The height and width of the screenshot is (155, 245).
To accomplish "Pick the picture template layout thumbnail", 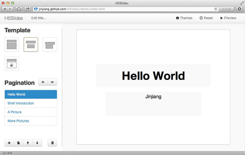I will 12,64.
